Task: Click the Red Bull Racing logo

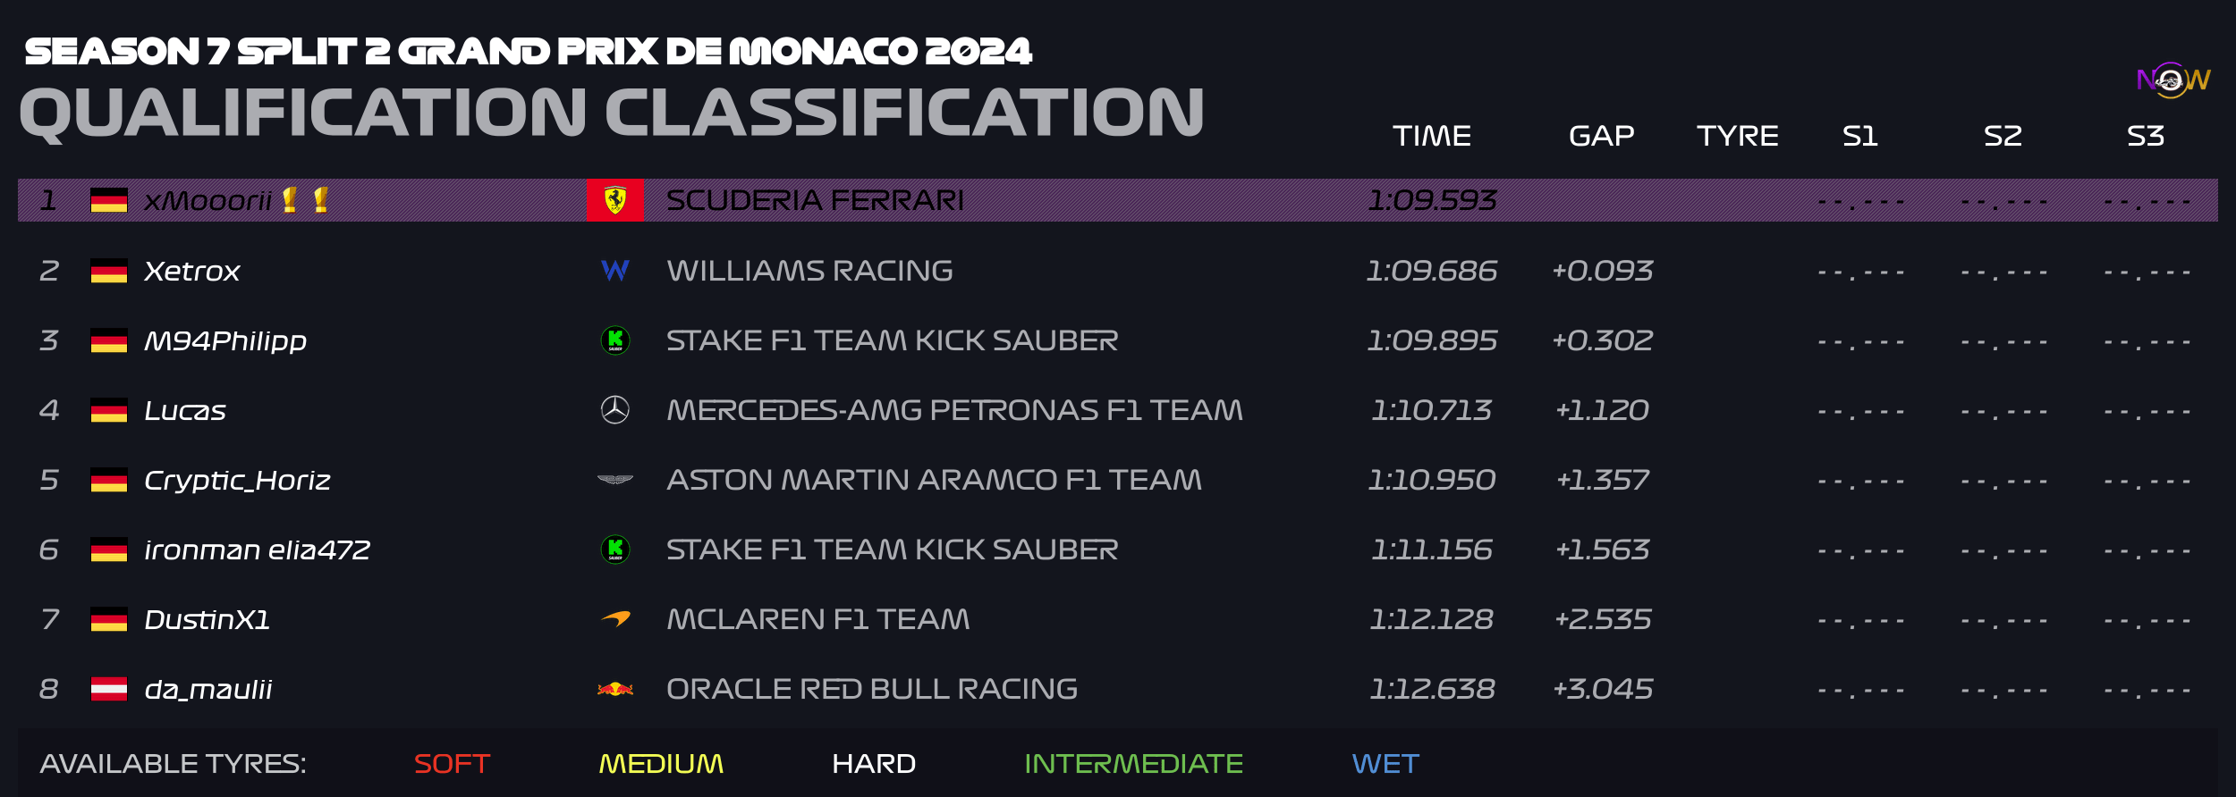Action: pyautogui.click(x=615, y=689)
